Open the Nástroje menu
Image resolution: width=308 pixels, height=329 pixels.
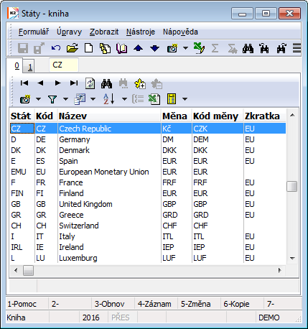point(141,32)
